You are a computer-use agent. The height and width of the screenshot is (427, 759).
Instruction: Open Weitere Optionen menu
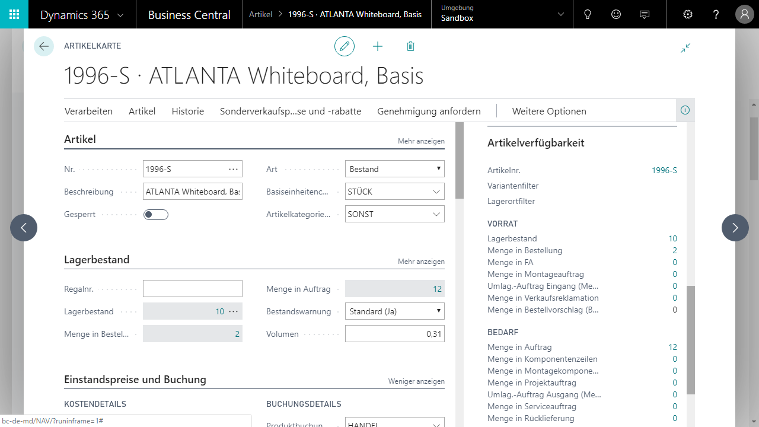549,111
